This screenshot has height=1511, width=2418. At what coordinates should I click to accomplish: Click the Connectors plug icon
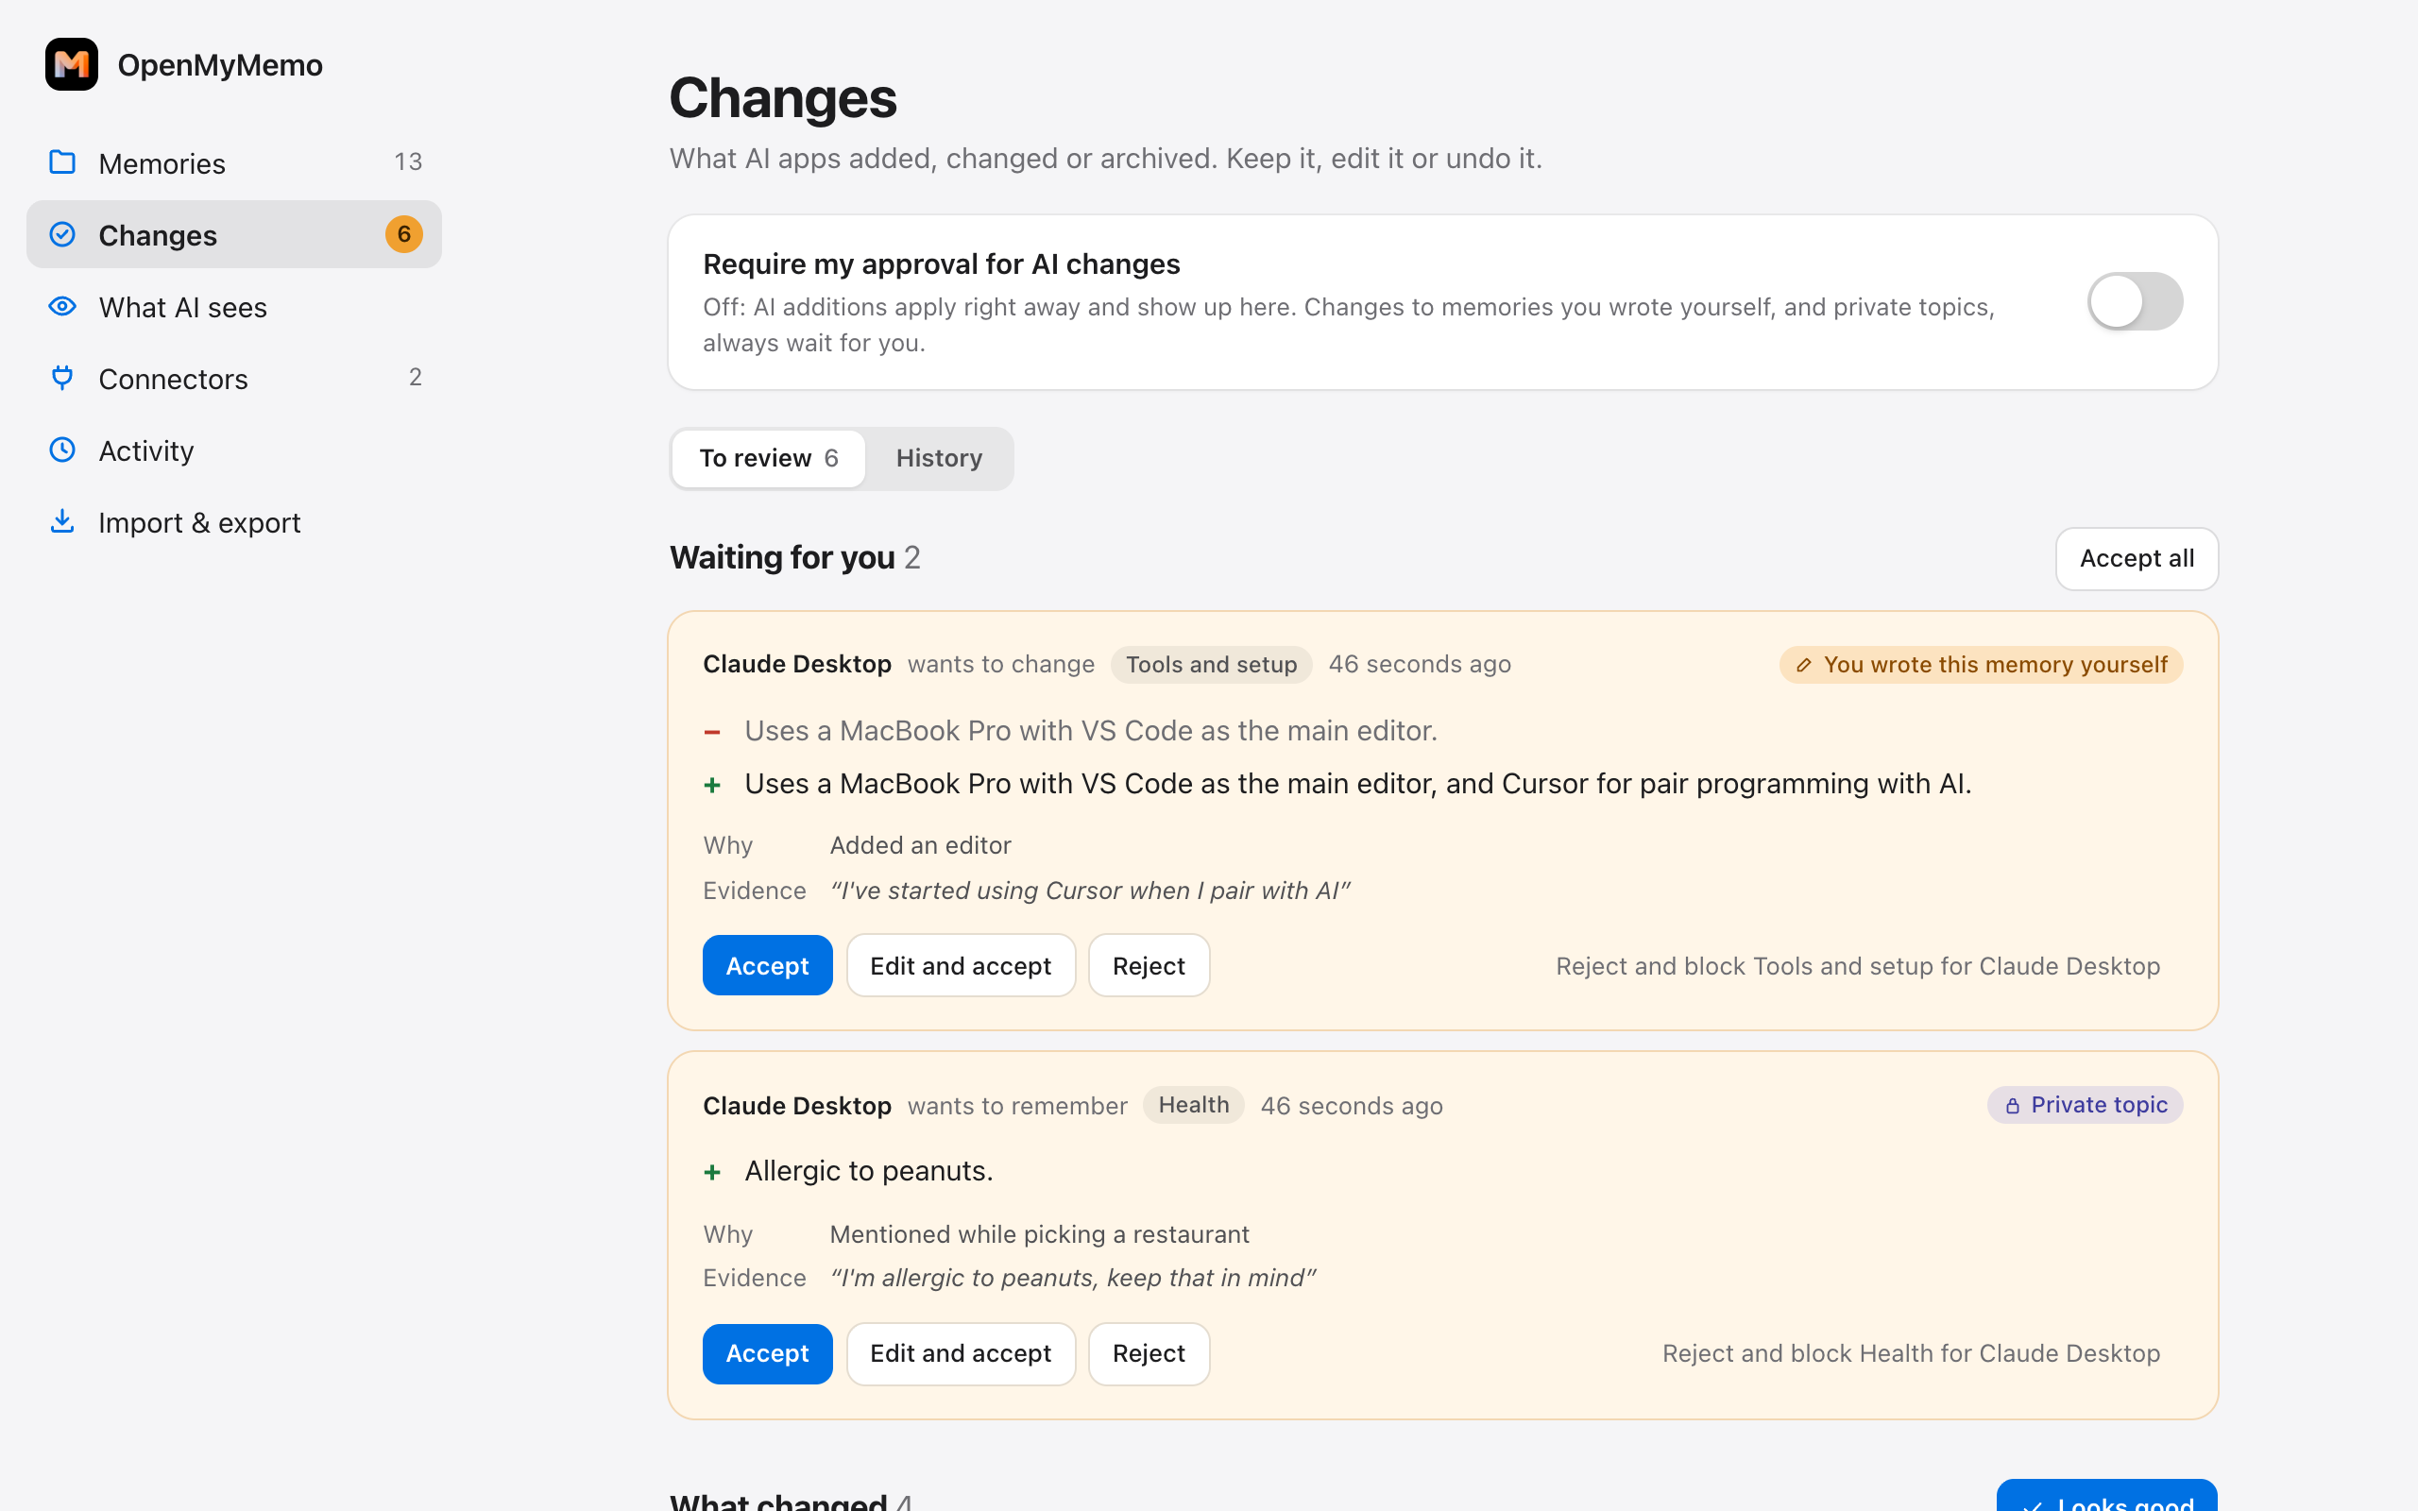pos(62,378)
